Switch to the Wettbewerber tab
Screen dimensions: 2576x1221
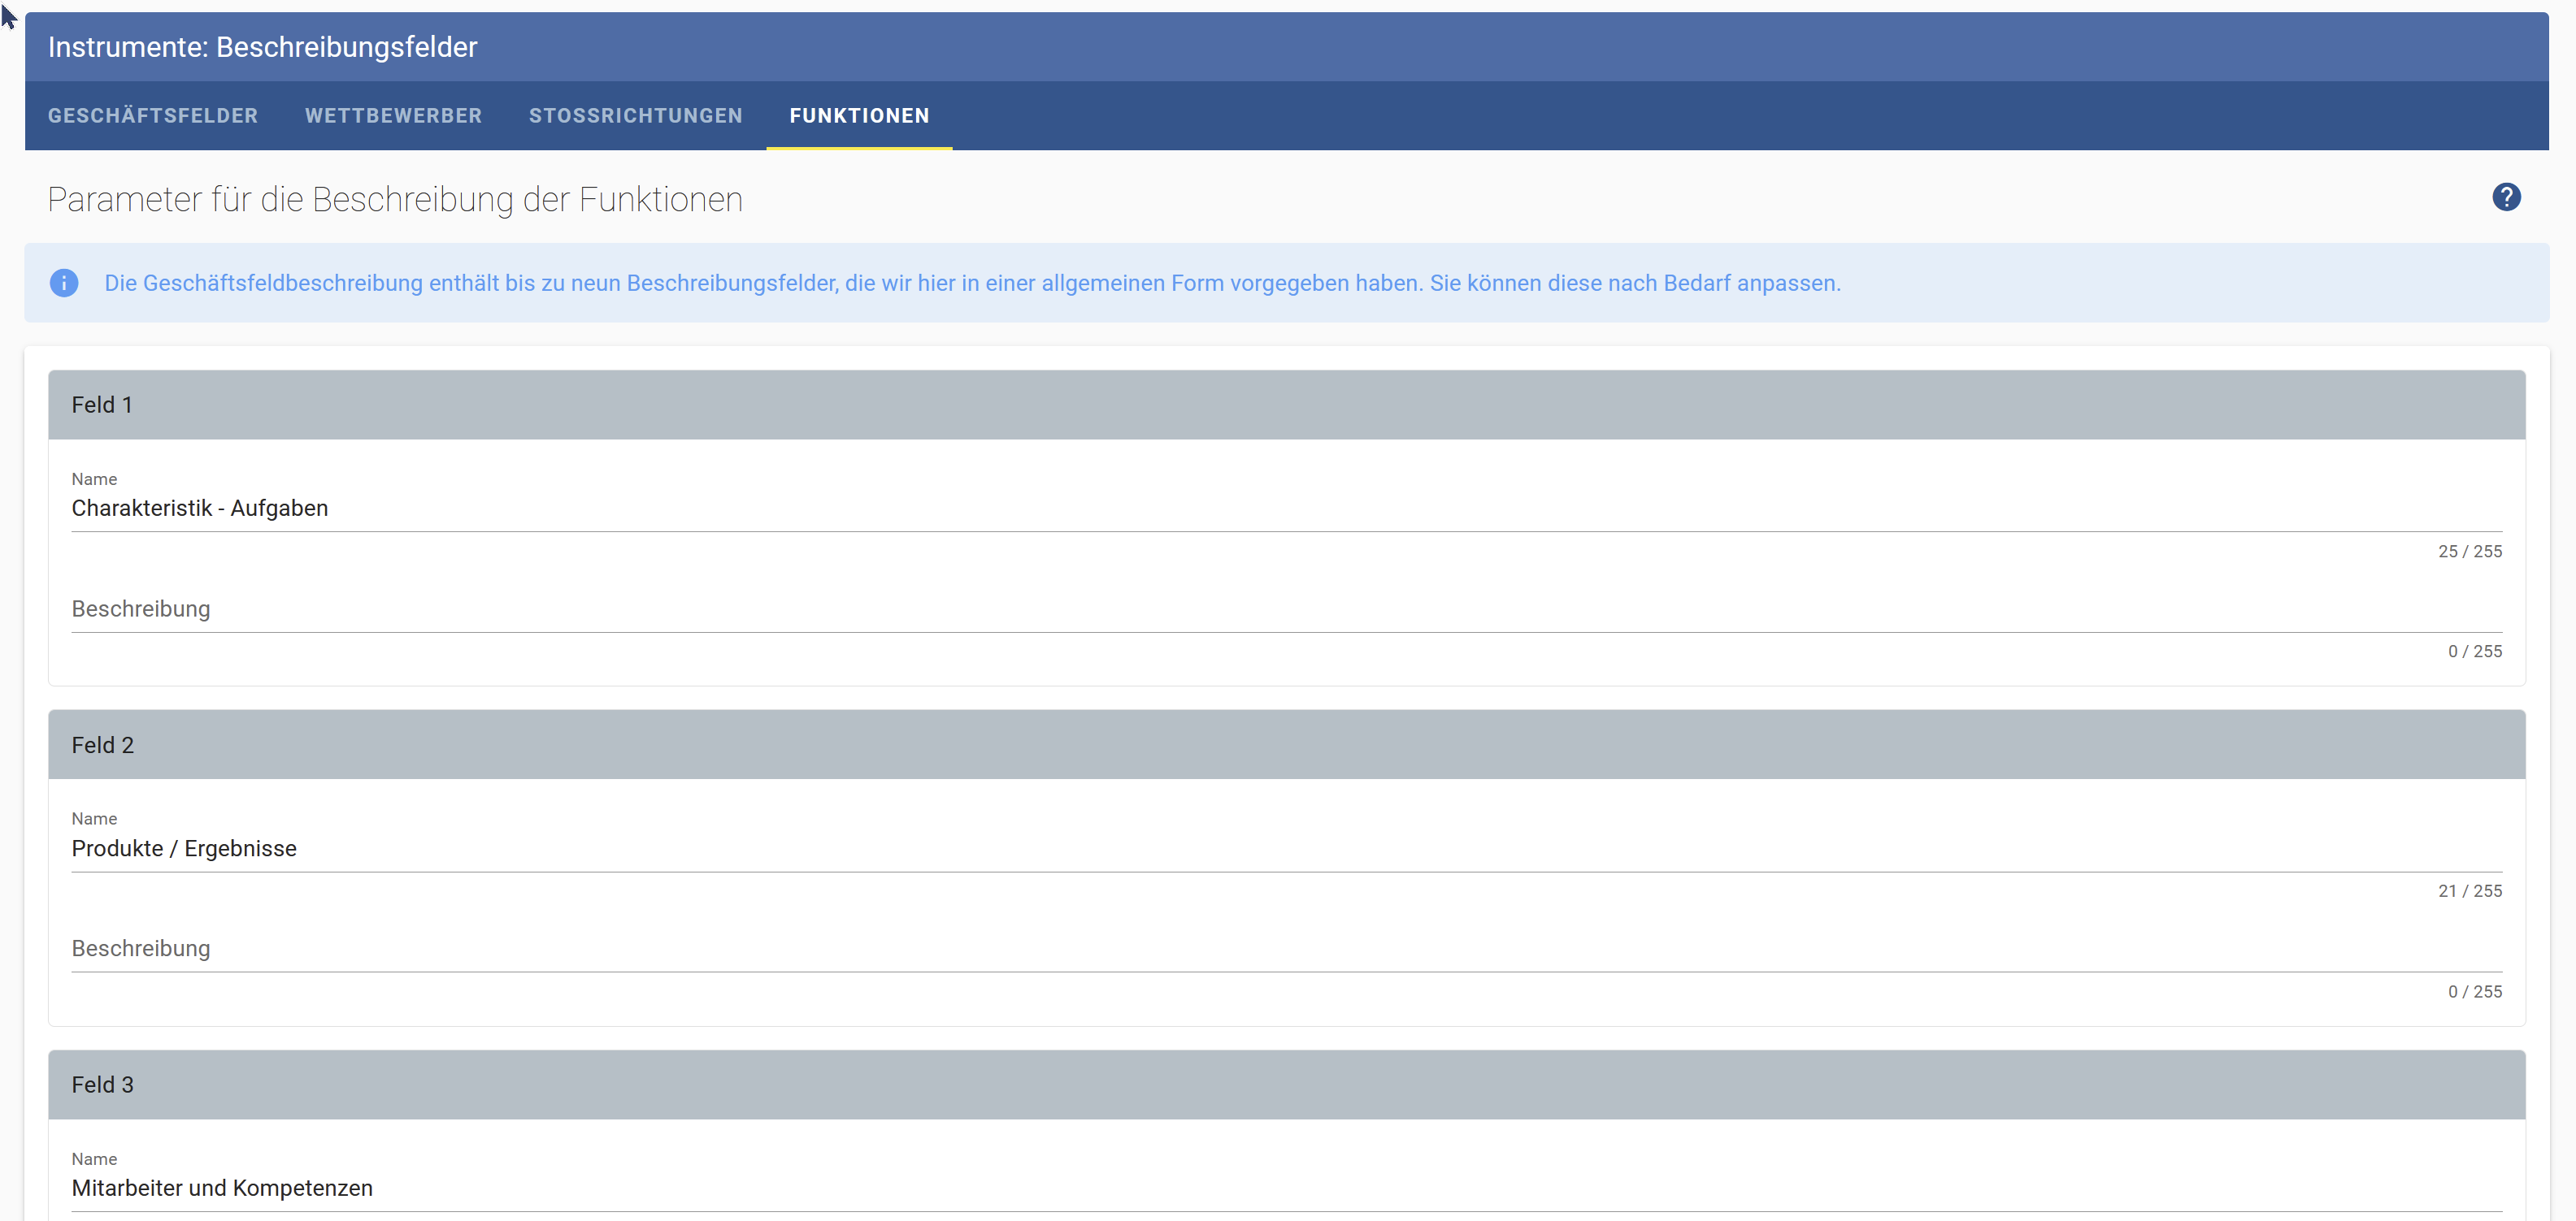(x=394, y=116)
